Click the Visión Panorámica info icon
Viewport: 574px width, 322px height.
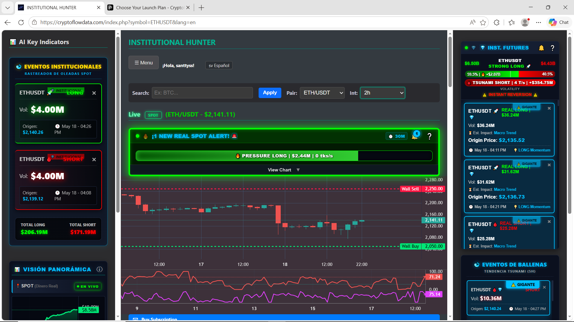pyautogui.click(x=100, y=269)
